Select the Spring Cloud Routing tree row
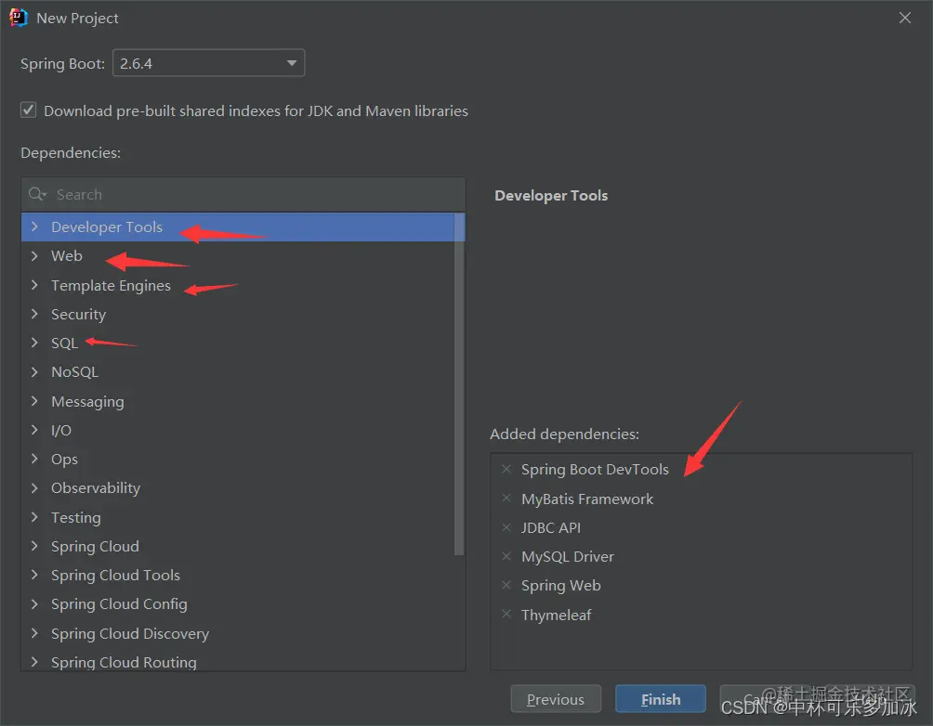Viewport: 933px width, 726px height. 237,661
